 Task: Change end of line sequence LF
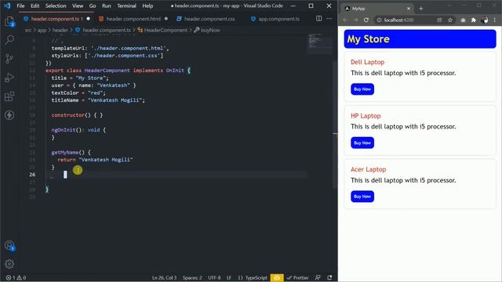[x=229, y=277]
